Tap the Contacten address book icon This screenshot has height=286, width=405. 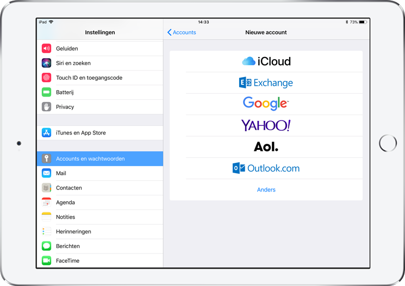[x=47, y=188]
